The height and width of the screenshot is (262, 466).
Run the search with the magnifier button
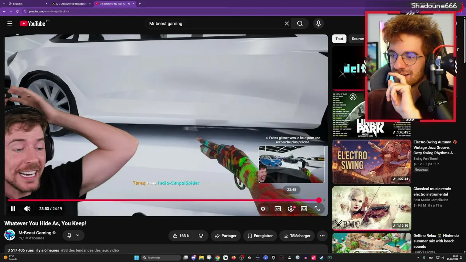pyautogui.click(x=300, y=24)
